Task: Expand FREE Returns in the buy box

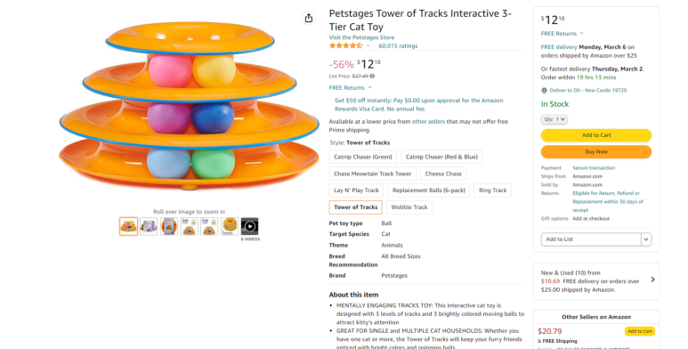Action: (563, 33)
